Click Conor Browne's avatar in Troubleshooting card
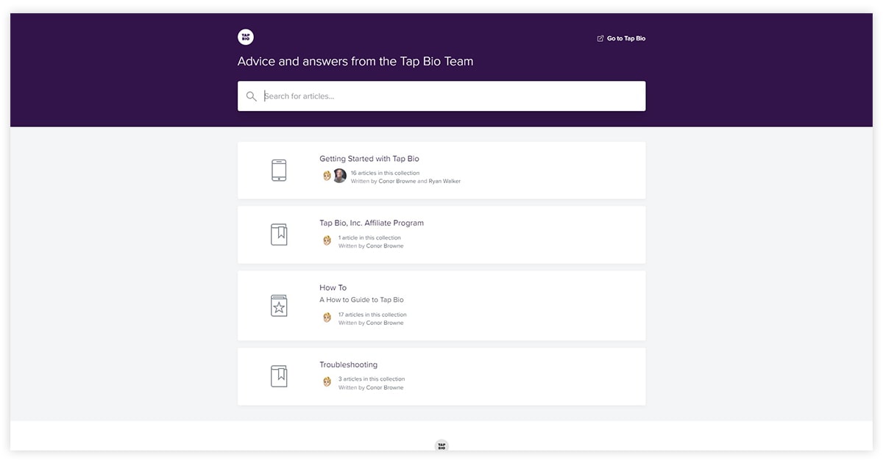The image size is (883, 463). [x=327, y=382]
